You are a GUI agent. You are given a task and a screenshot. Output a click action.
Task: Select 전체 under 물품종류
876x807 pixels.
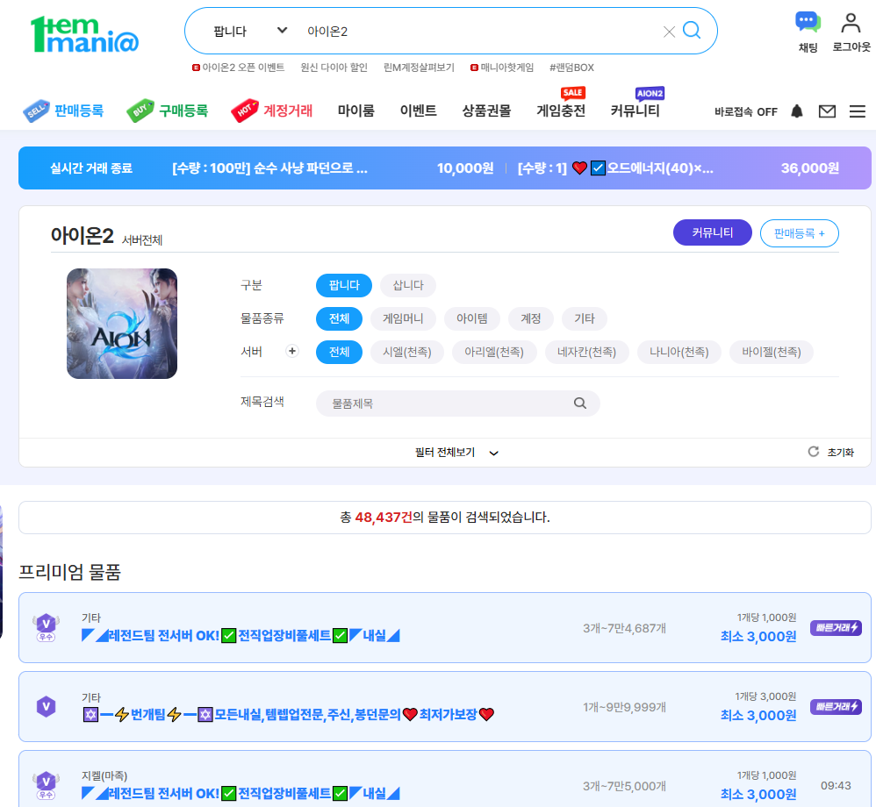(x=339, y=319)
